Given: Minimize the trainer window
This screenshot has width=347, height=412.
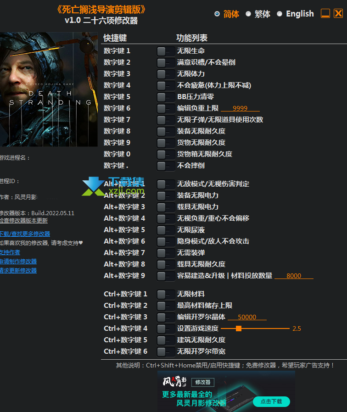Looking at the screenshot, I should tap(325, 13).
